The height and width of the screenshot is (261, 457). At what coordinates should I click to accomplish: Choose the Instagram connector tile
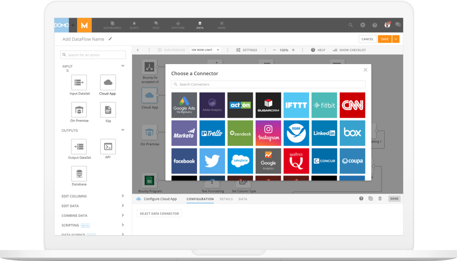click(268, 133)
